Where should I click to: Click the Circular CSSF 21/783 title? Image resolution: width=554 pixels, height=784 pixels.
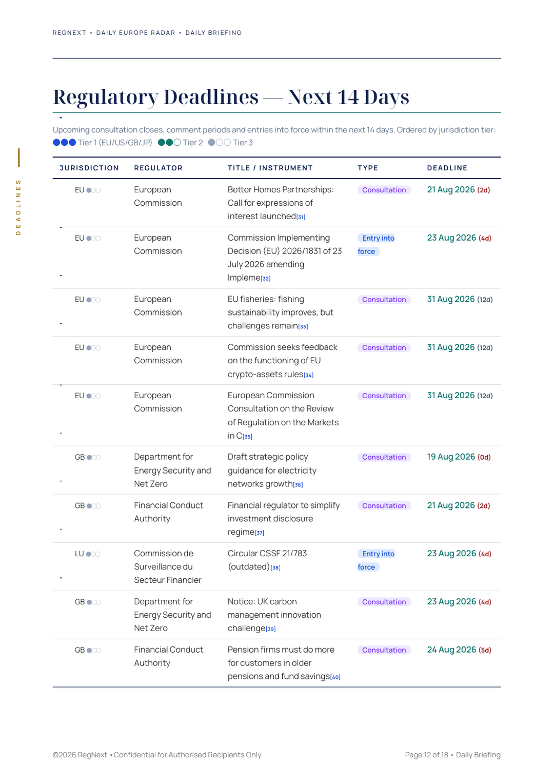(x=267, y=560)
